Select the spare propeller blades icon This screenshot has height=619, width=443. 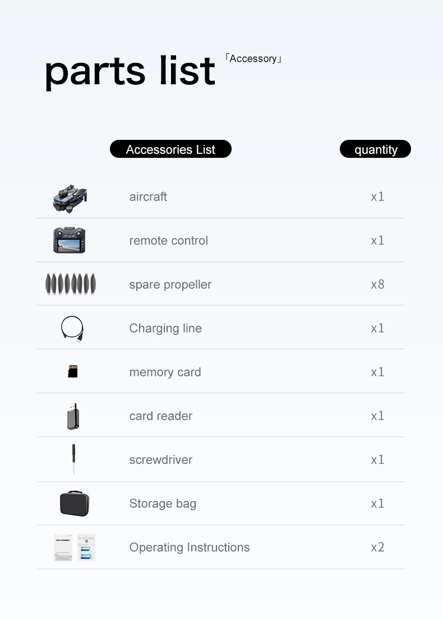pos(70,284)
